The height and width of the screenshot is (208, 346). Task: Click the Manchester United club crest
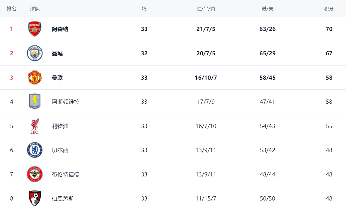[35, 78]
